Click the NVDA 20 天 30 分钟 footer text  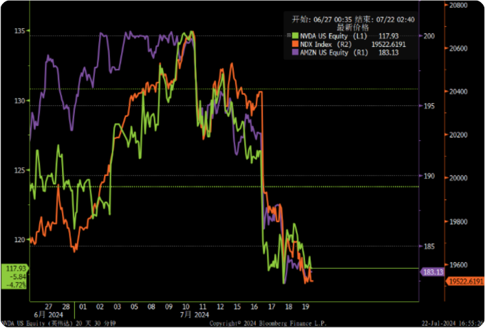[x=58, y=322]
